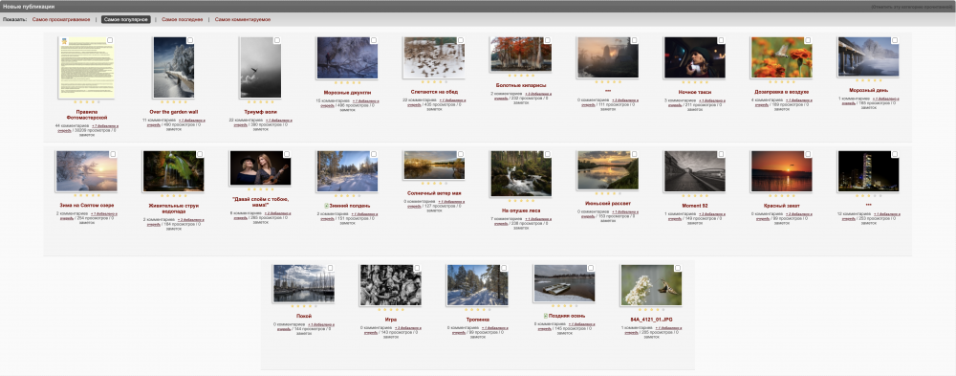Screen dimensions: 956x376
Task: Open the 'Moment 92' black-and-white thumbnail
Action: 694,171
